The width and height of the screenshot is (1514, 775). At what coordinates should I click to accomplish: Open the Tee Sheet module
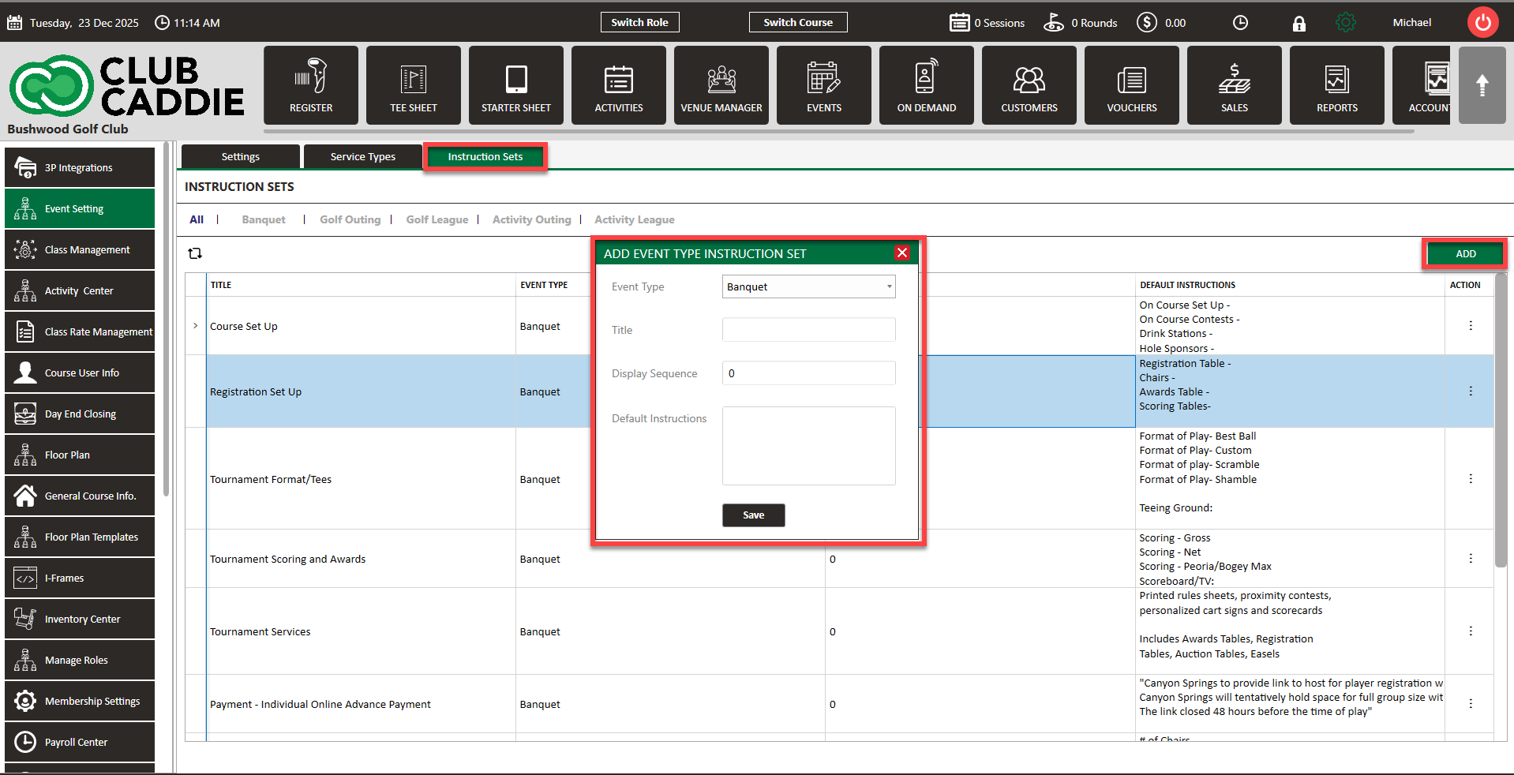click(x=413, y=85)
